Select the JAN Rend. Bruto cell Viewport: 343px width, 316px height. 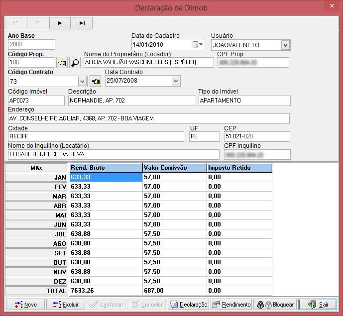pos(106,177)
